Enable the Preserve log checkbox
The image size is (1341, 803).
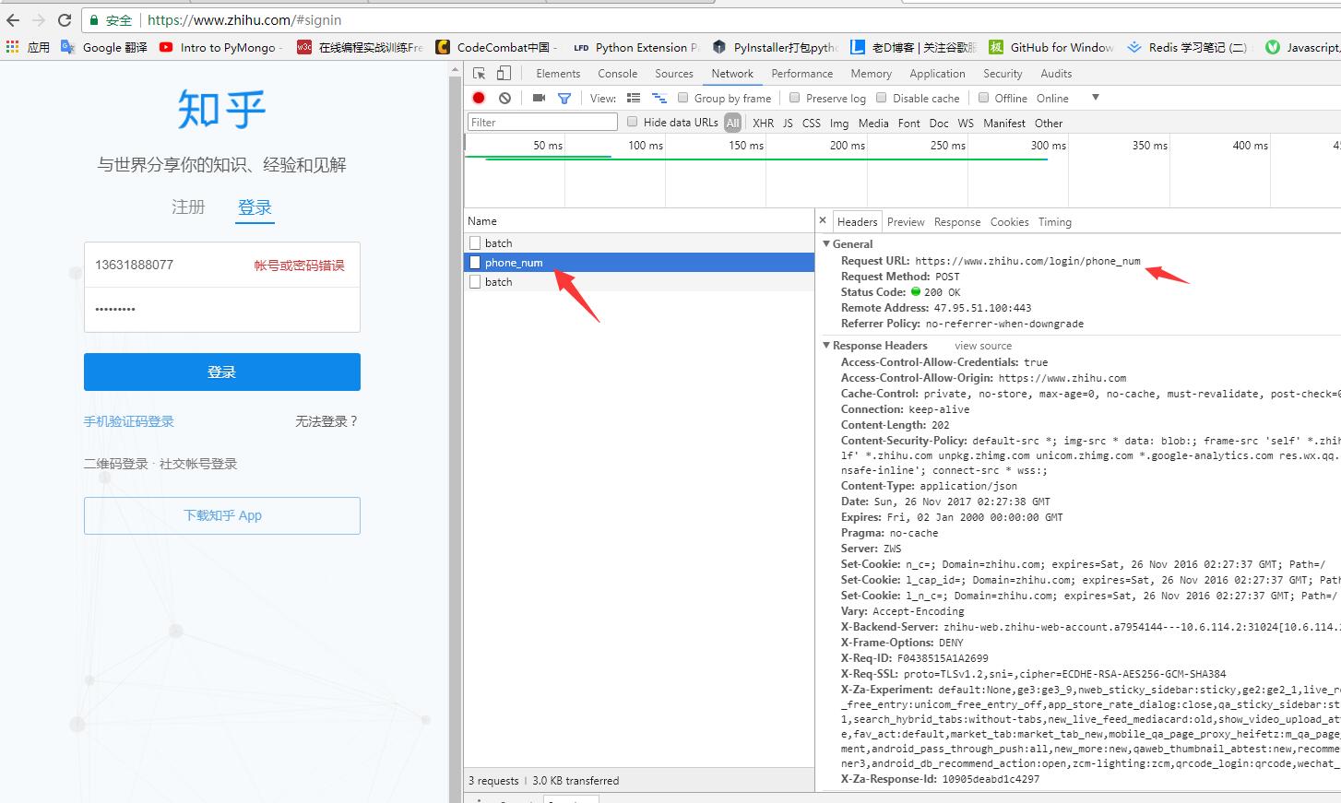[795, 98]
